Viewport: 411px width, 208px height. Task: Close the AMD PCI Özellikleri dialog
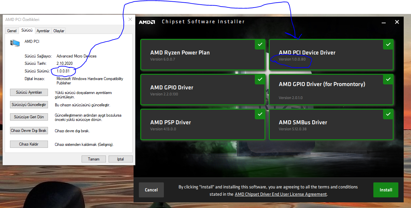(130, 20)
